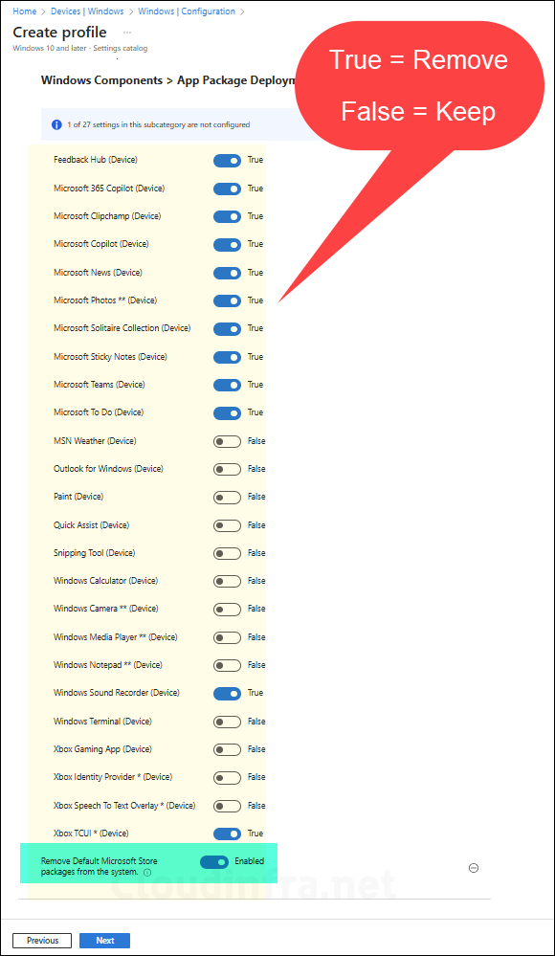555x956 pixels.
Task: Toggle Microsoft Solitaire Collection switch
Action: [x=227, y=328]
